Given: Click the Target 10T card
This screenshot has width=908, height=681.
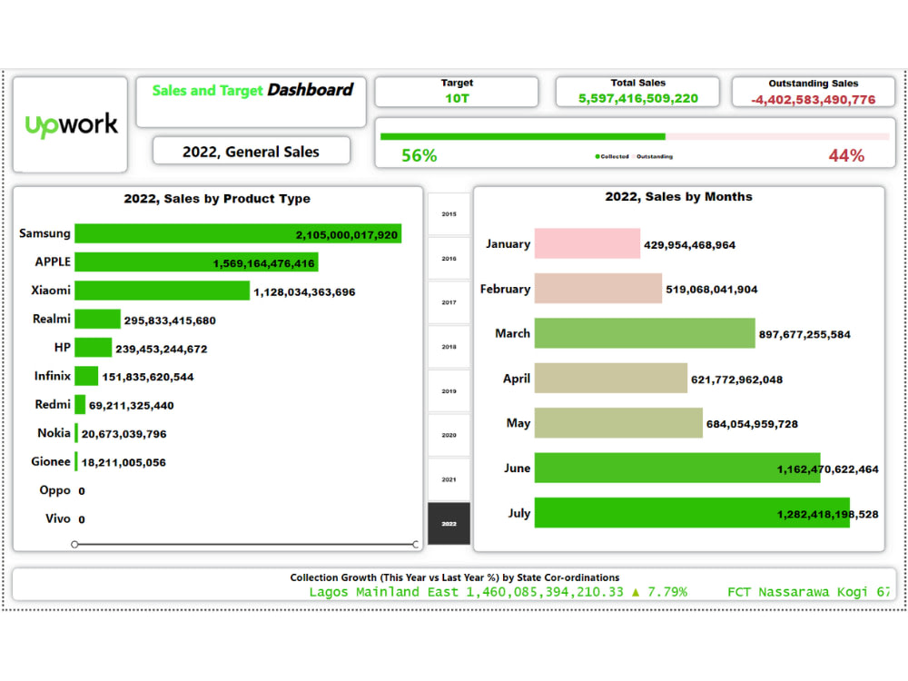Looking at the screenshot, I should pyautogui.click(x=457, y=91).
